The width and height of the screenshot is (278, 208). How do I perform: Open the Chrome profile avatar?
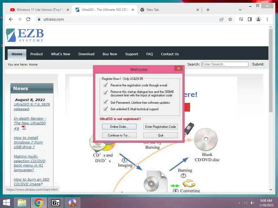(x=258, y=19)
